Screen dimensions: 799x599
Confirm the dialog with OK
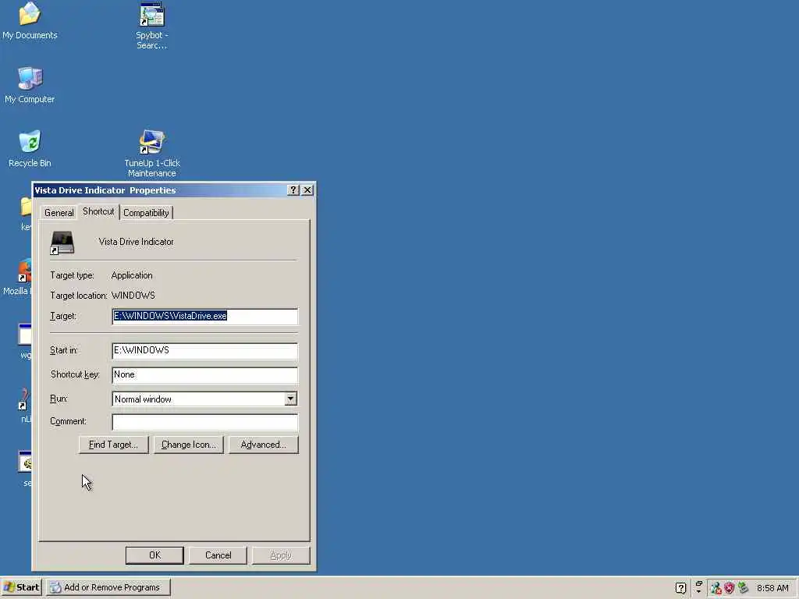[154, 555]
